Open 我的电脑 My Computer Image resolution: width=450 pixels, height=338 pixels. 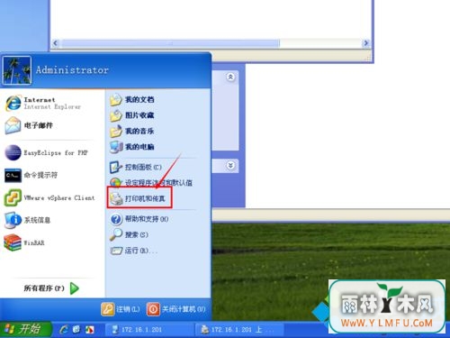(x=132, y=147)
